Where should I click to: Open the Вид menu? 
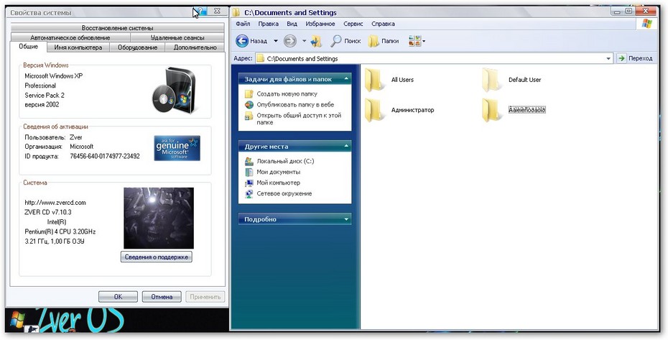[x=292, y=24]
